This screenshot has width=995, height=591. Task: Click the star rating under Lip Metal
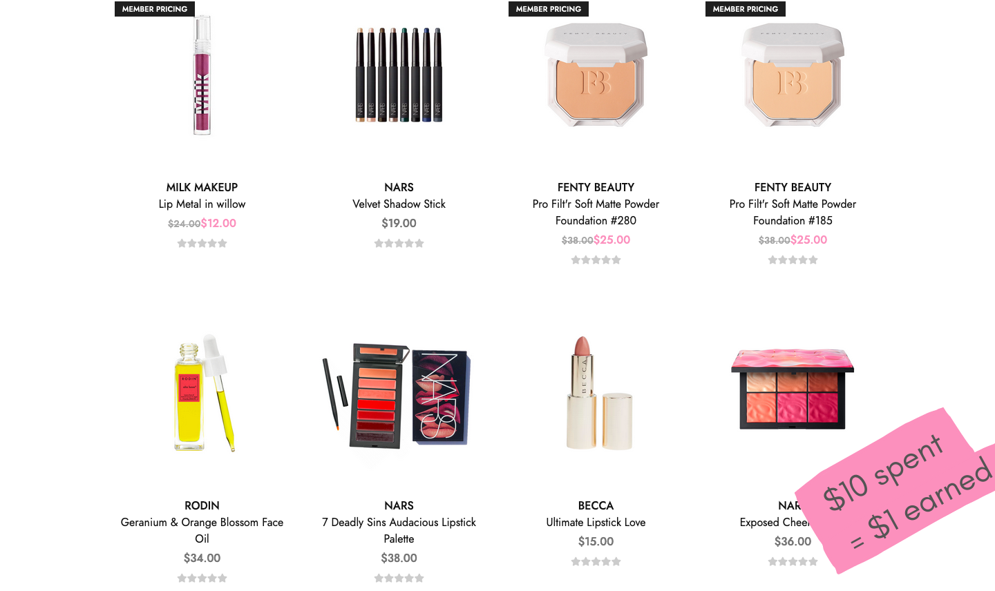pyautogui.click(x=202, y=243)
